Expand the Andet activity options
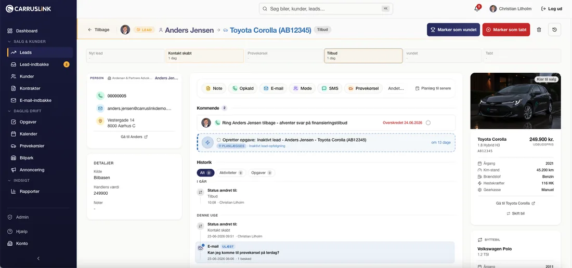 point(396,88)
